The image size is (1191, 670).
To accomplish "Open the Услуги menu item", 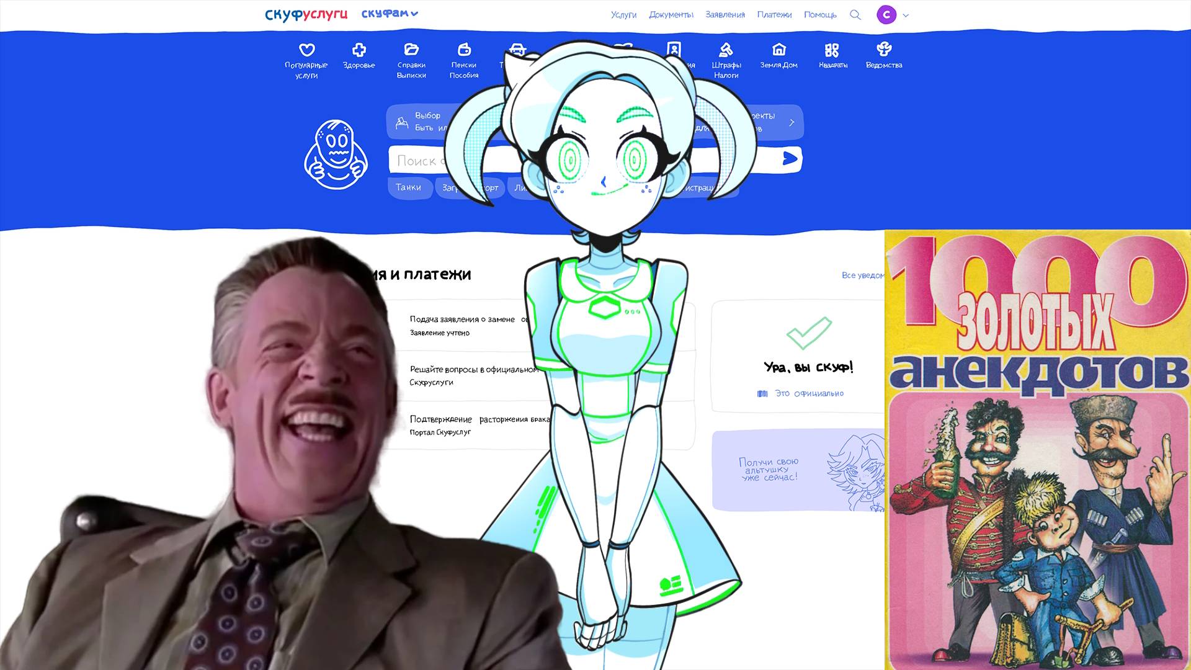I will 623,15.
